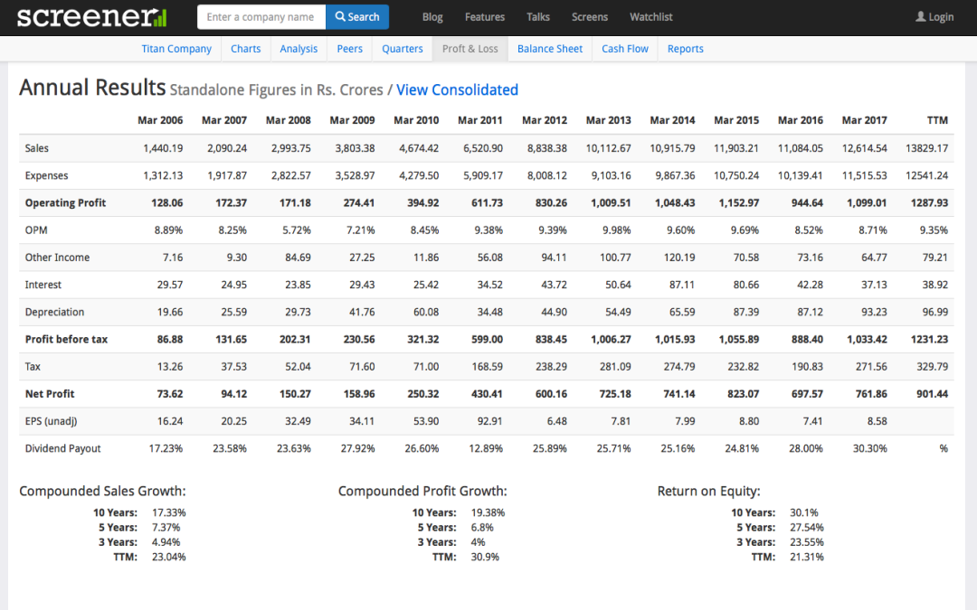Select the Profit before tax row label

pos(66,339)
